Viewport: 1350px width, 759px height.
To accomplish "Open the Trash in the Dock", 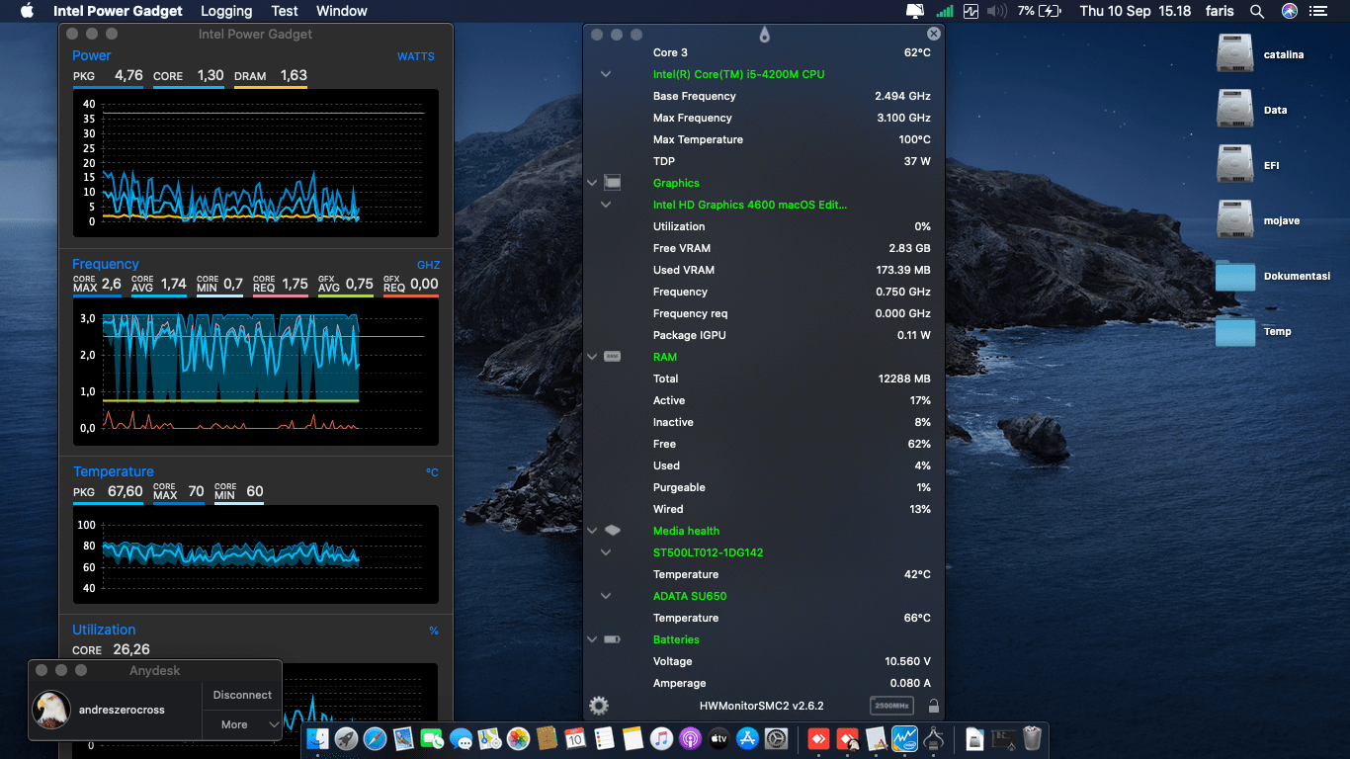I will tap(1033, 738).
